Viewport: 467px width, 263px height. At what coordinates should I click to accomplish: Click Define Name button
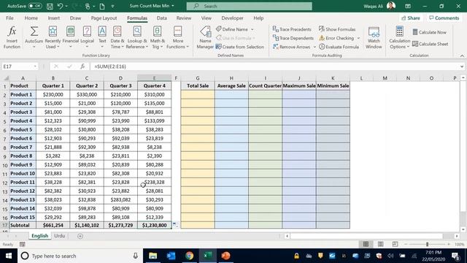click(x=232, y=29)
